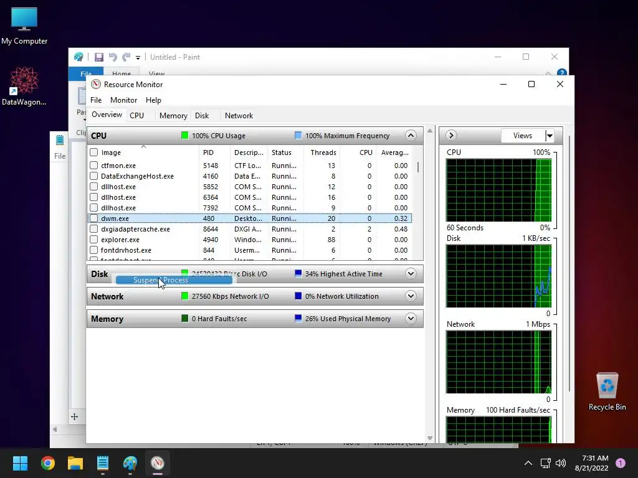Click the Paint app icon in title bar
This screenshot has width=638, height=478.
pyautogui.click(x=79, y=57)
